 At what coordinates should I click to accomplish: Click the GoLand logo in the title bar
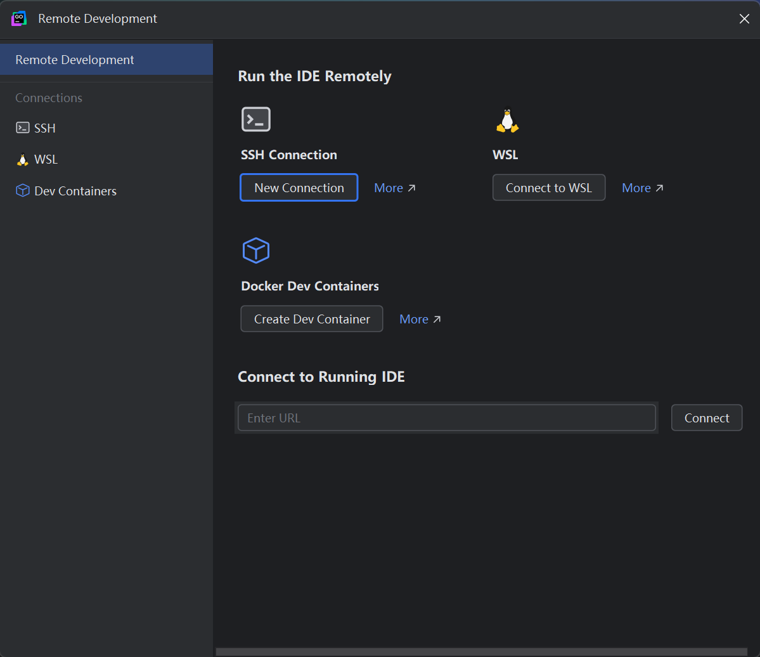(19, 19)
